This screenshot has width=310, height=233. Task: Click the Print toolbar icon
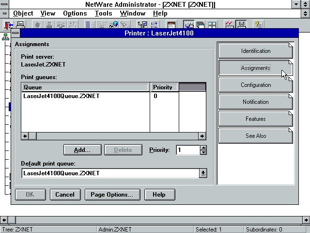tap(20, 25)
